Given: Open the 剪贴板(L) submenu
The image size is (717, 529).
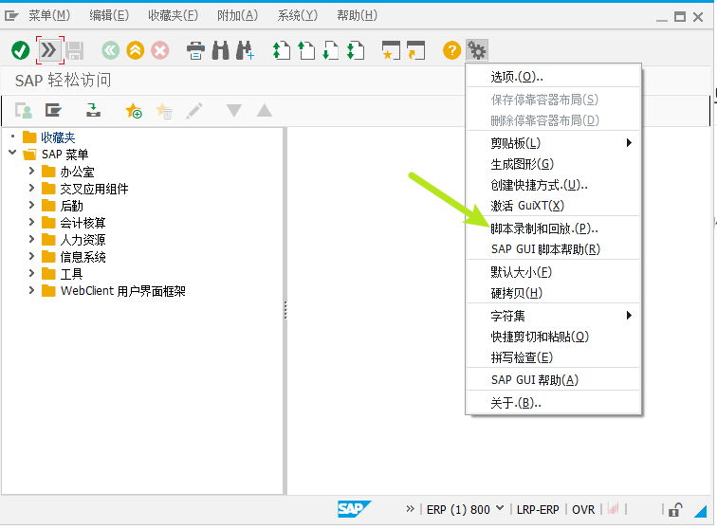Looking at the screenshot, I should click(x=553, y=143).
